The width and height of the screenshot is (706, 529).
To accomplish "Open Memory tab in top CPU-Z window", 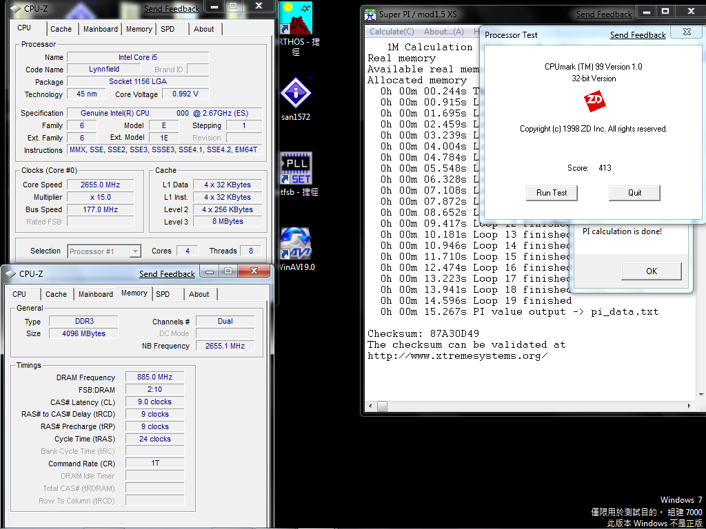I will pyautogui.click(x=139, y=29).
